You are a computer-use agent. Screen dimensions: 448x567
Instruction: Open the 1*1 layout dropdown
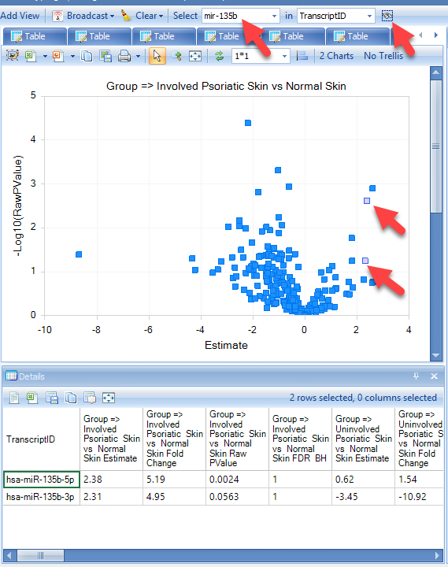click(284, 56)
